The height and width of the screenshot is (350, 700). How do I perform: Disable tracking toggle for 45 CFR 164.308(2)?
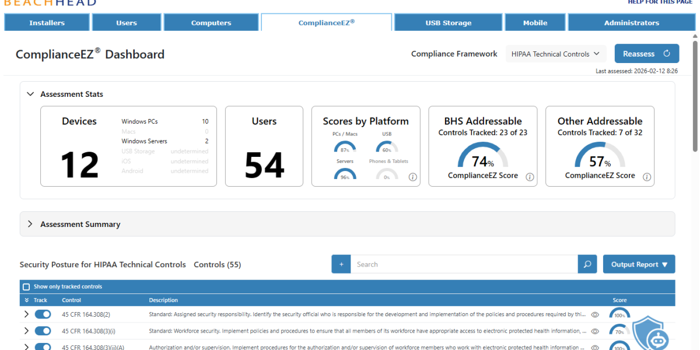tap(42, 314)
